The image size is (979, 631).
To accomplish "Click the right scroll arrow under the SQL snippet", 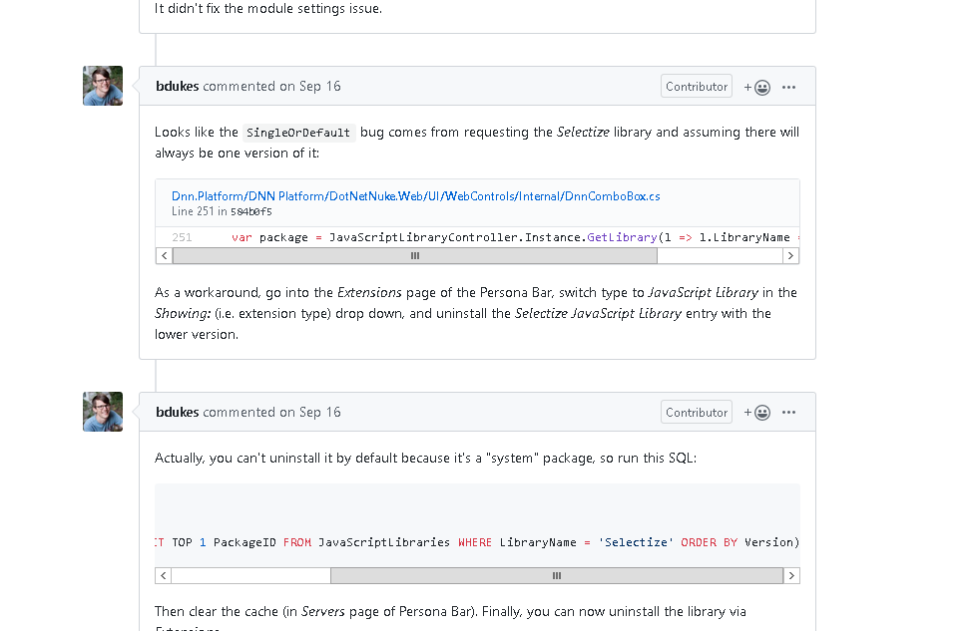I will (791, 575).
